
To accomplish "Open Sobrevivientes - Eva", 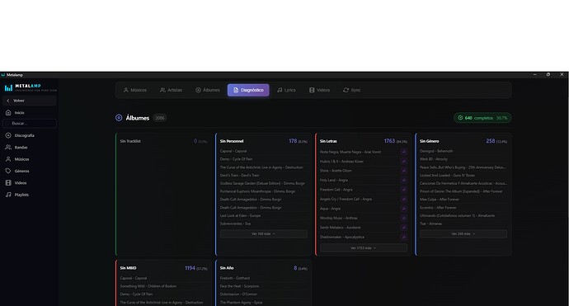I will (235, 224).
